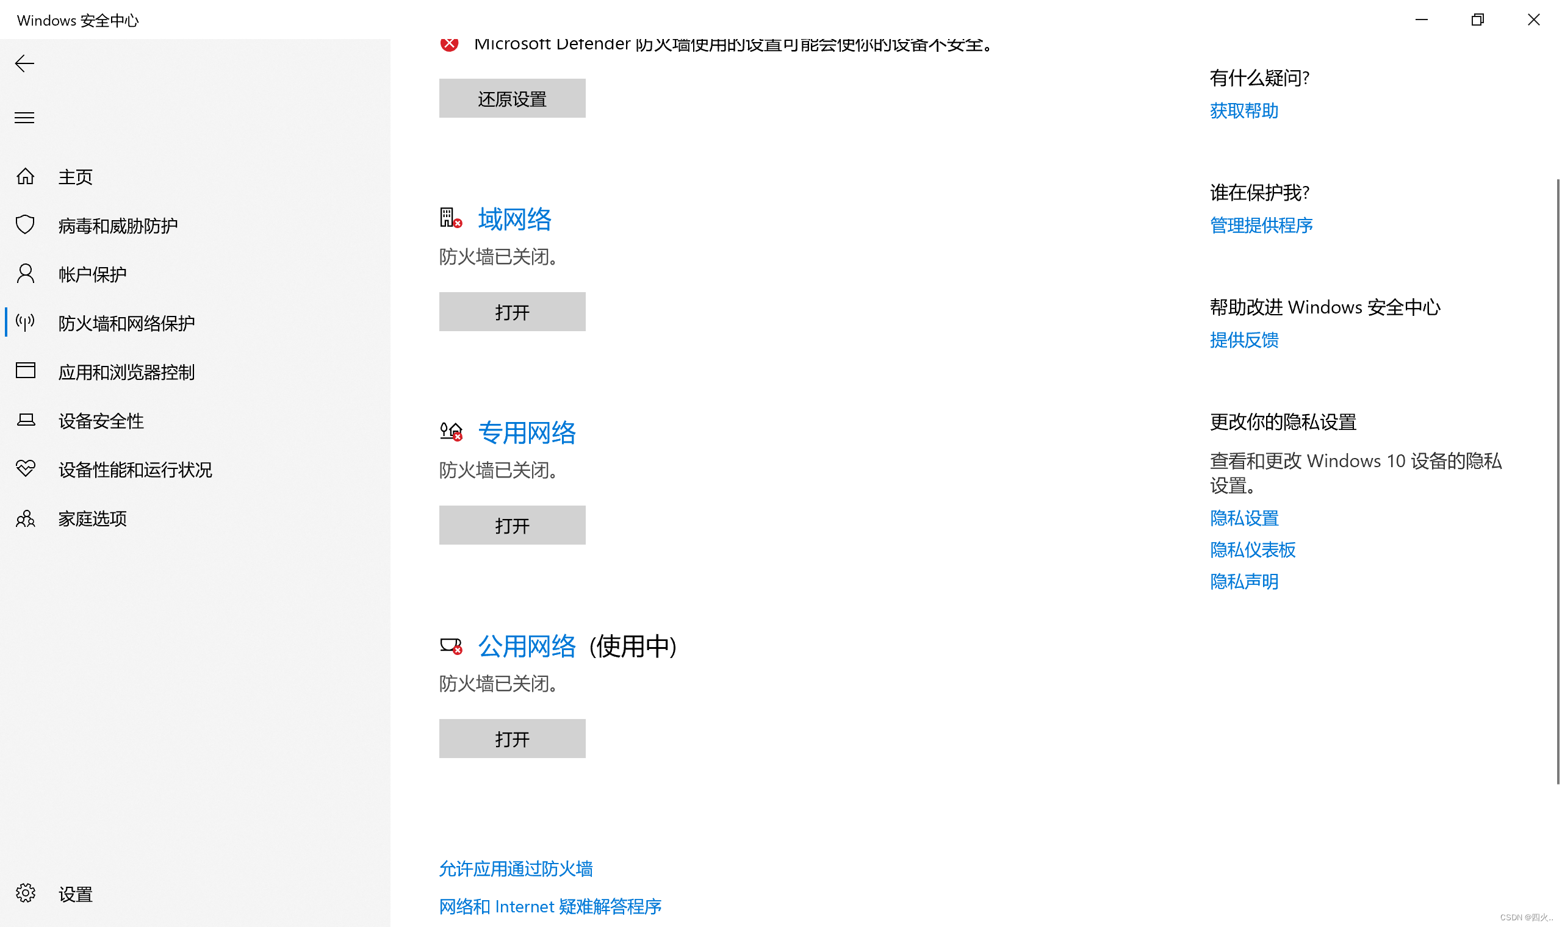This screenshot has width=1562, height=927.
Task: Click the family icon for 家庭选项
Action: pos(26,518)
